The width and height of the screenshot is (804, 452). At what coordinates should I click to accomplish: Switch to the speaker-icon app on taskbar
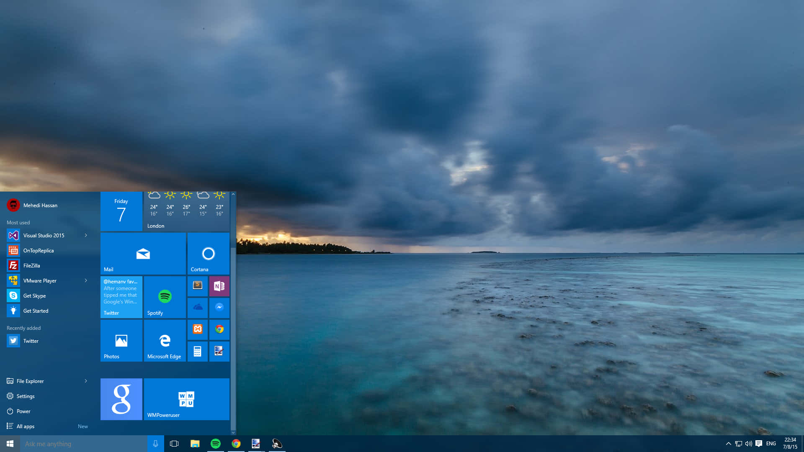[x=277, y=444]
